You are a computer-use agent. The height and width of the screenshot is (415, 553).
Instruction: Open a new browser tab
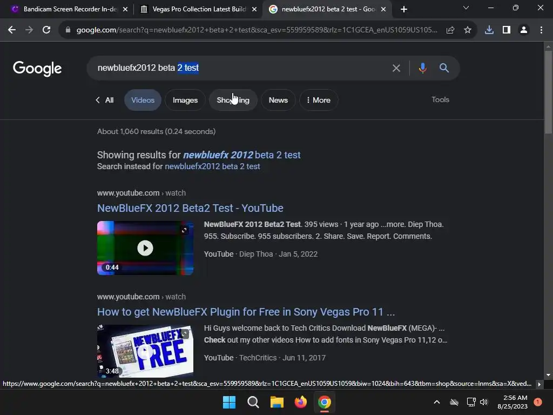(404, 9)
